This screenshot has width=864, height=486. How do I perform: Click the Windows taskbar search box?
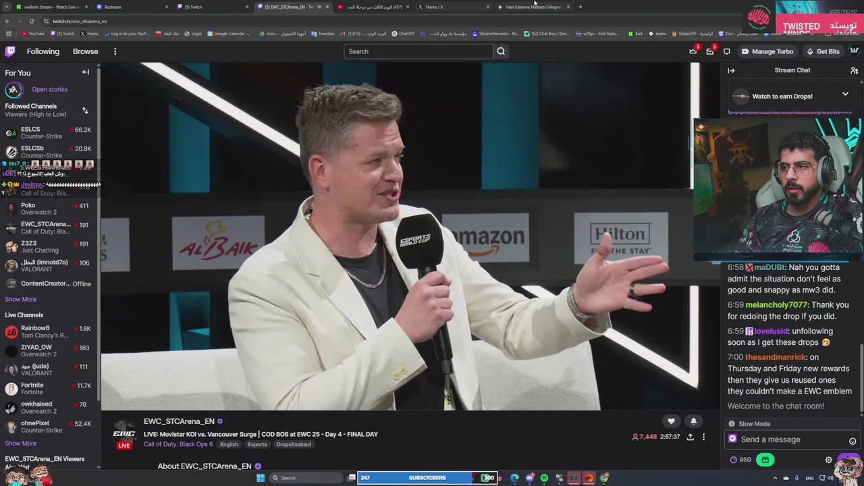click(x=306, y=478)
